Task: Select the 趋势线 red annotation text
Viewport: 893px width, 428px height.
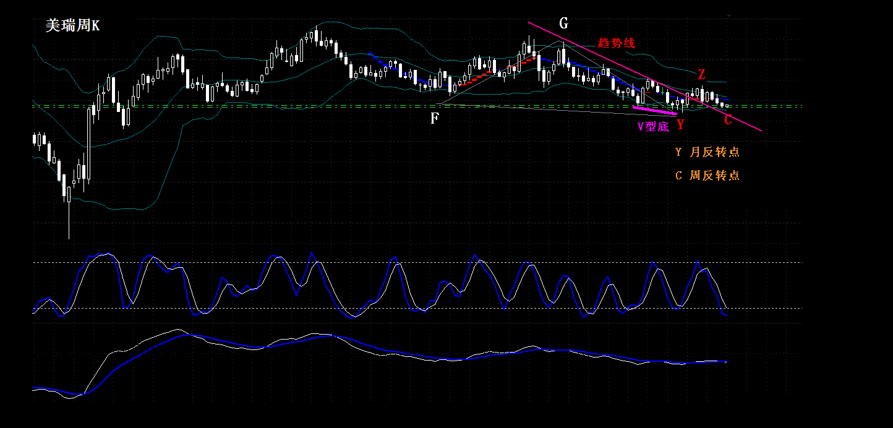Action: pyautogui.click(x=616, y=43)
